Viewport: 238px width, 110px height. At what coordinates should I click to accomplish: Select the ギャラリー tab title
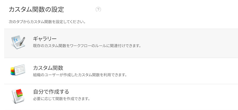pos(45,39)
